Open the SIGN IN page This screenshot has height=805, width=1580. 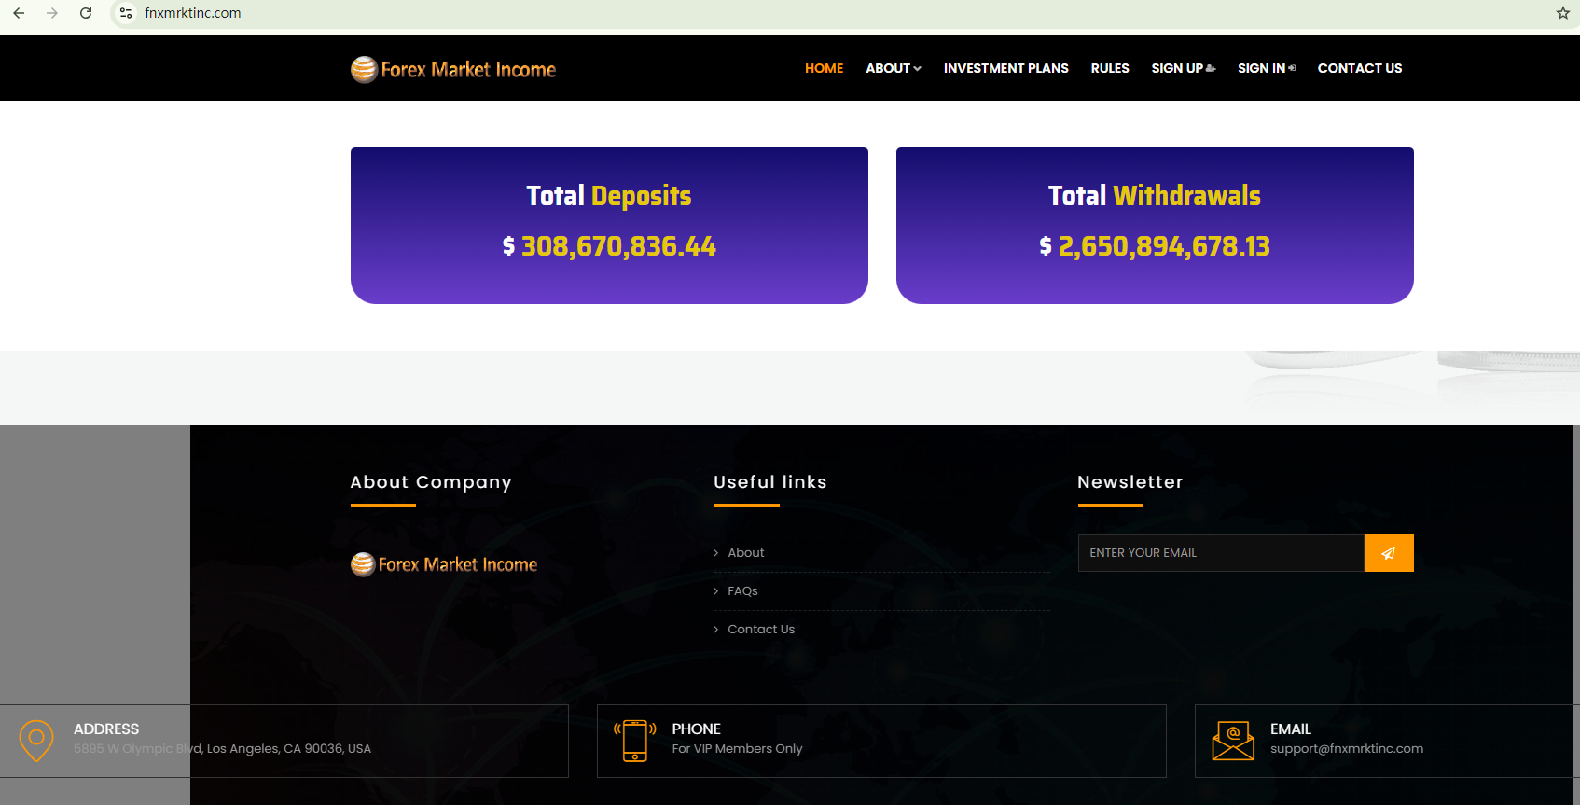pyautogui.click(x=1267, y=68)
